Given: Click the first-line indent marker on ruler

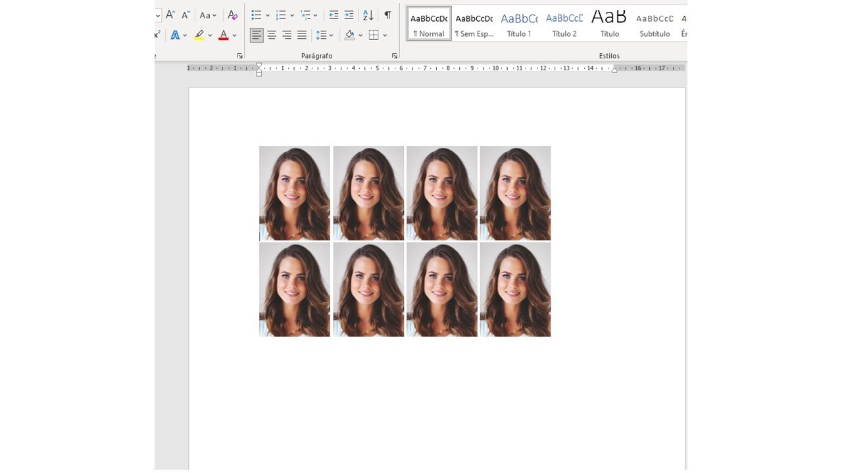Looking at the screenshot, I should pos(259,65).
